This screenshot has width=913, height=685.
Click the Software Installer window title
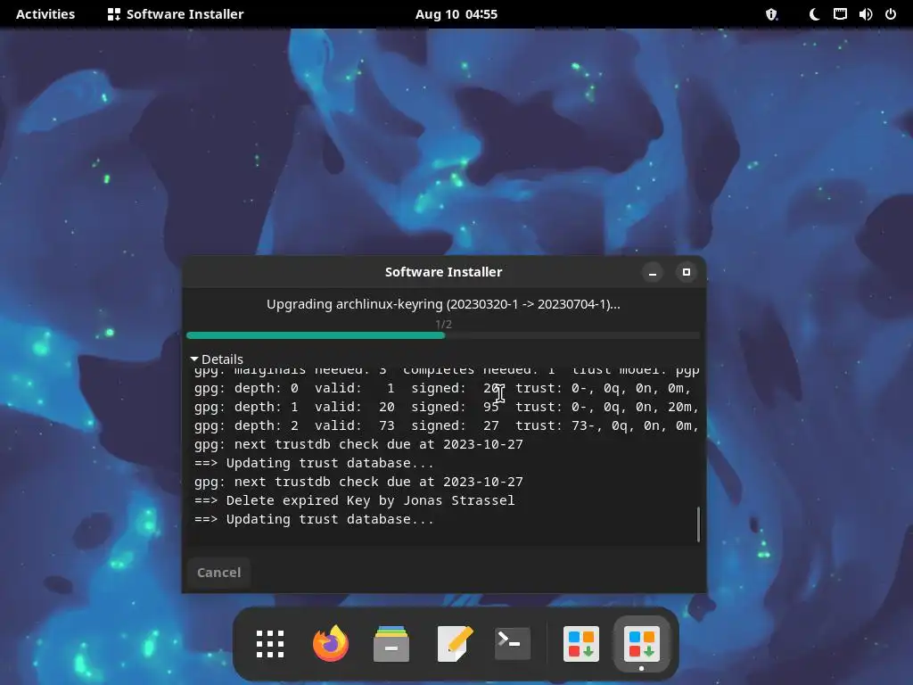pos(443,272)
